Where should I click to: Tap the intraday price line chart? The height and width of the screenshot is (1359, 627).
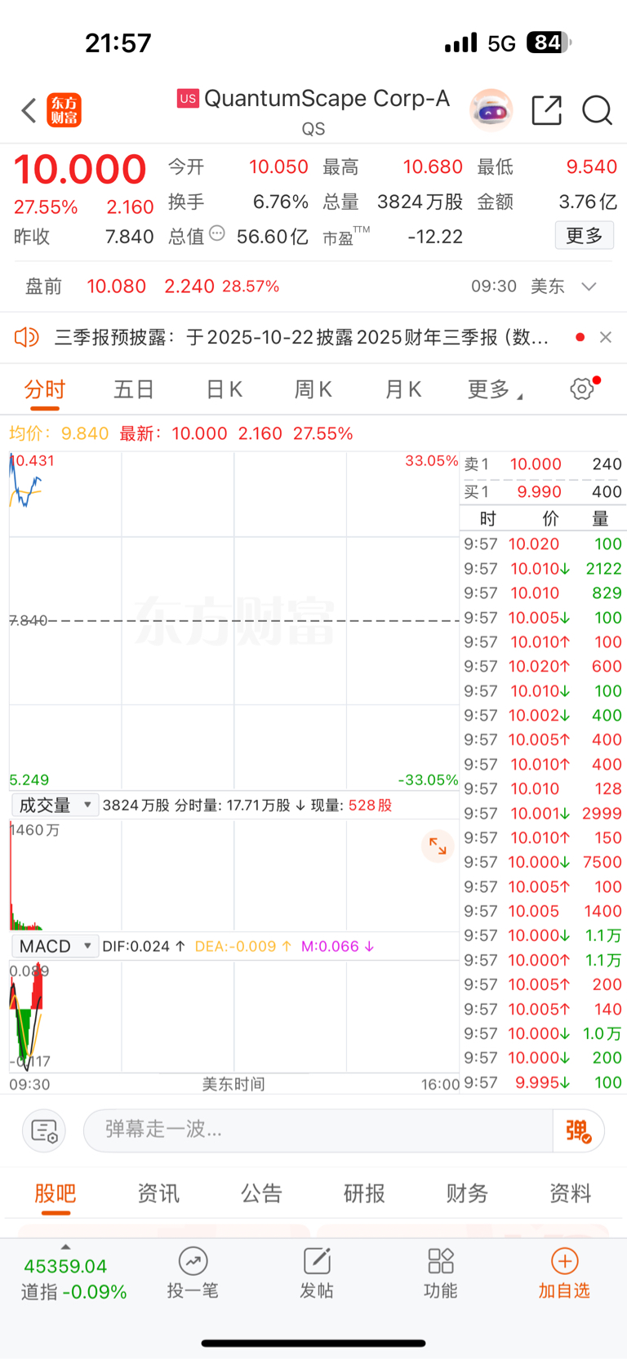coord(234,620)
